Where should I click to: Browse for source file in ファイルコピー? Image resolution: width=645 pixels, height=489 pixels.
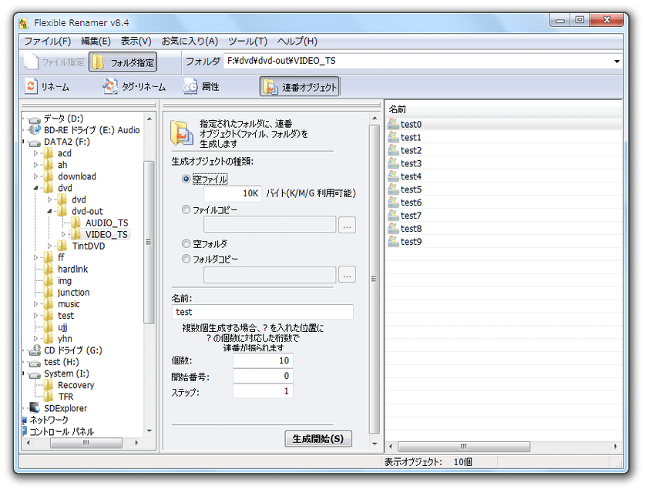tap(348, 225)
